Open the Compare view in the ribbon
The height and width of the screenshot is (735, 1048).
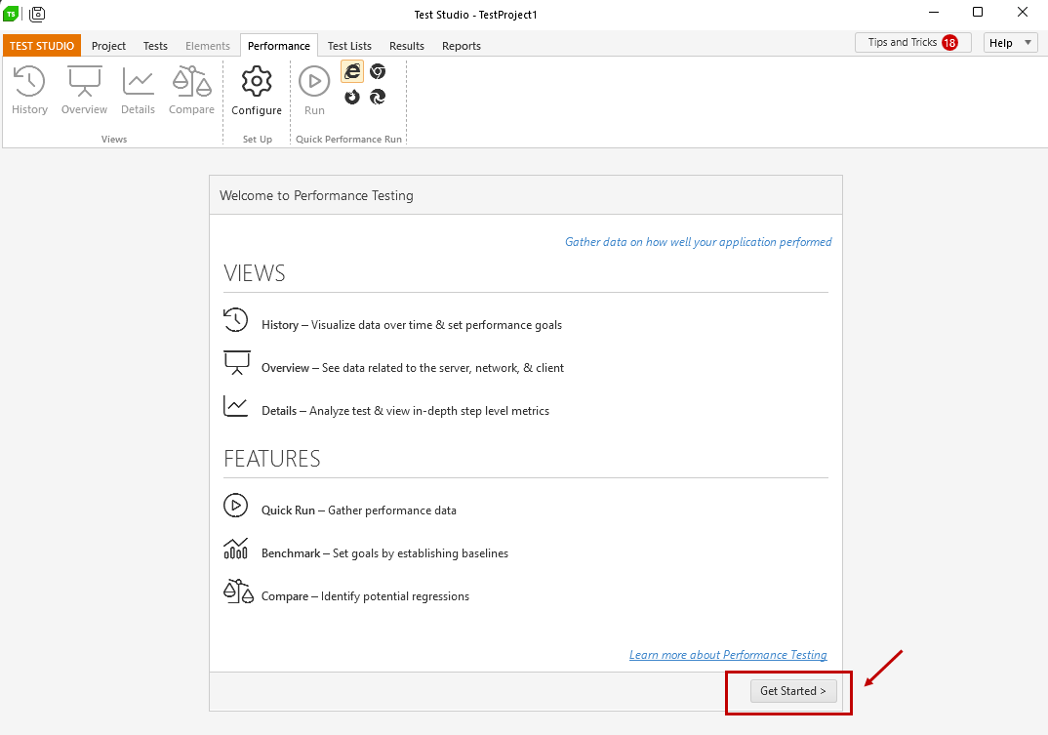click(192, 90)
